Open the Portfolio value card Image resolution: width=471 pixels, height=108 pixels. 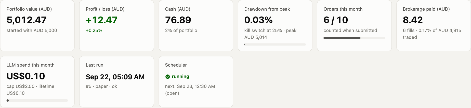coord(37,25)
